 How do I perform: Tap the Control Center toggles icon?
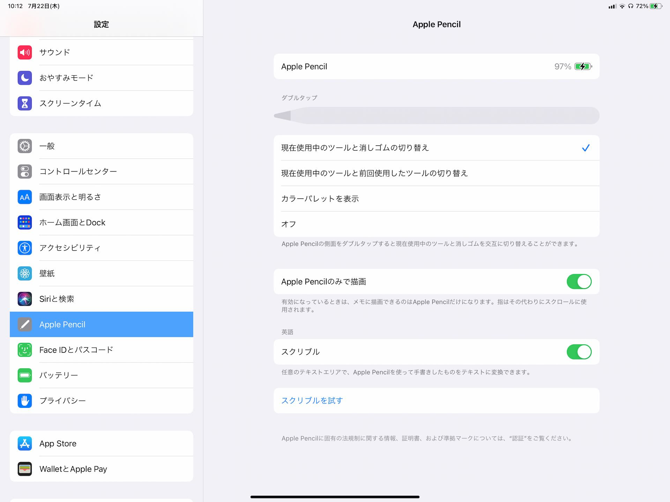(x=25, y=172)
